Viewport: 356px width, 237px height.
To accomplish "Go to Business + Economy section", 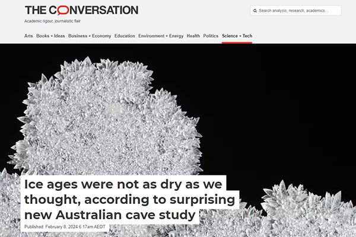I will tap(90, 36).
